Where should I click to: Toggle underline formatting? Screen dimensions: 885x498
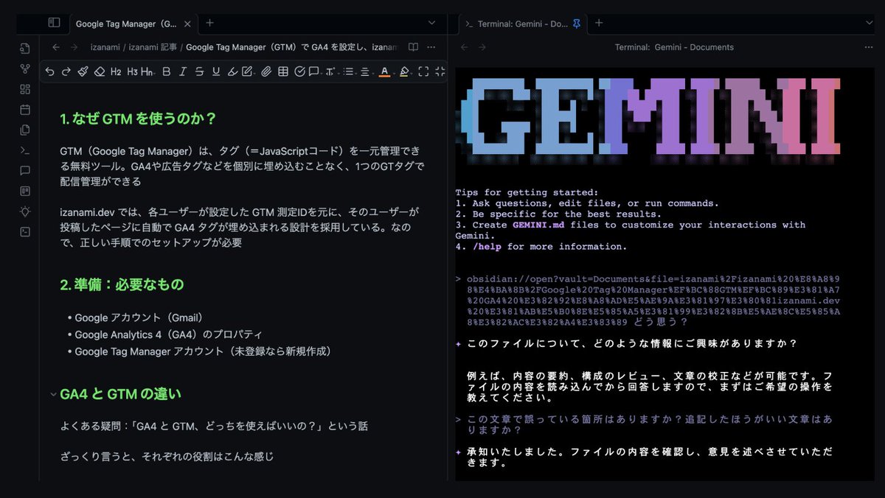(x=216, y=71)
